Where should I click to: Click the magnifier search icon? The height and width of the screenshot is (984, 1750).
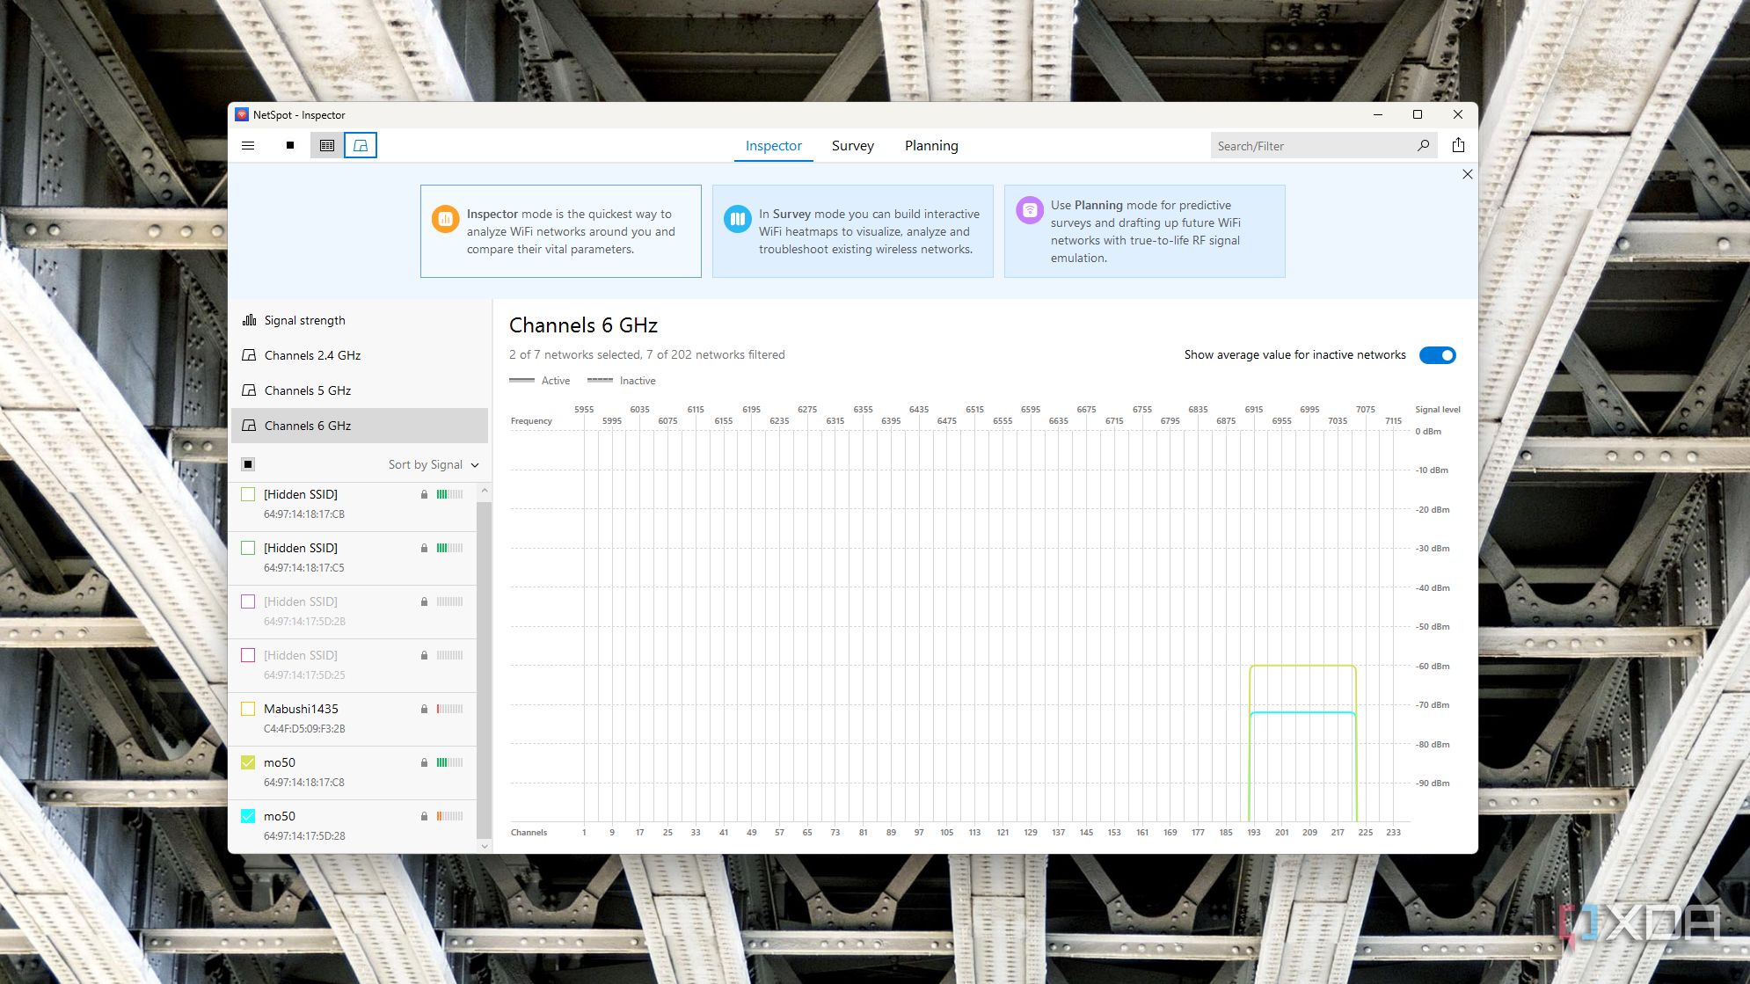1423,146
